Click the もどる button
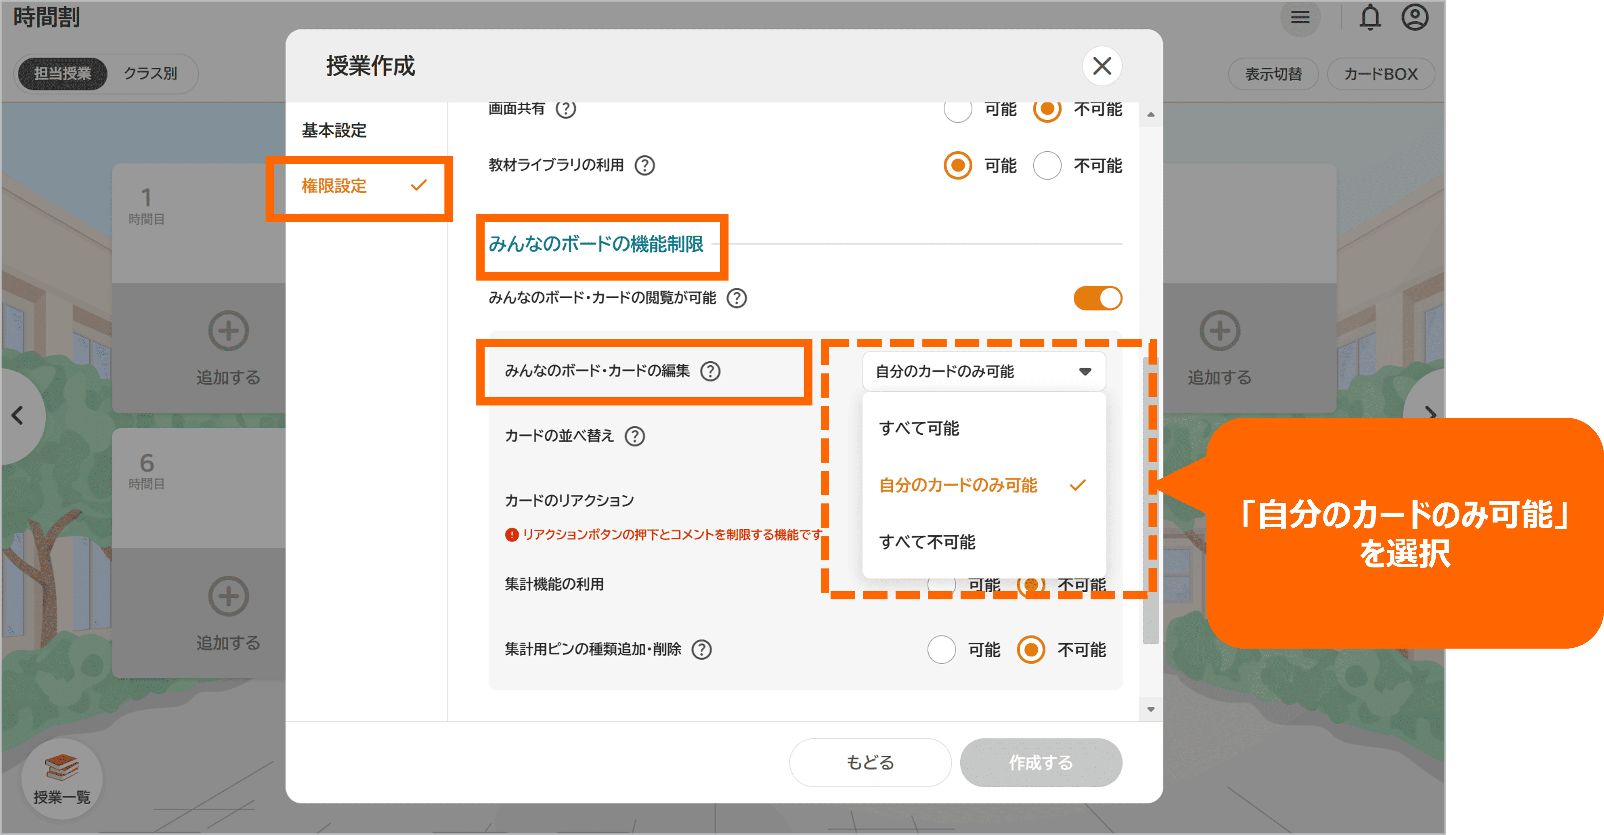1604x835 pixels. click(870, 763)
